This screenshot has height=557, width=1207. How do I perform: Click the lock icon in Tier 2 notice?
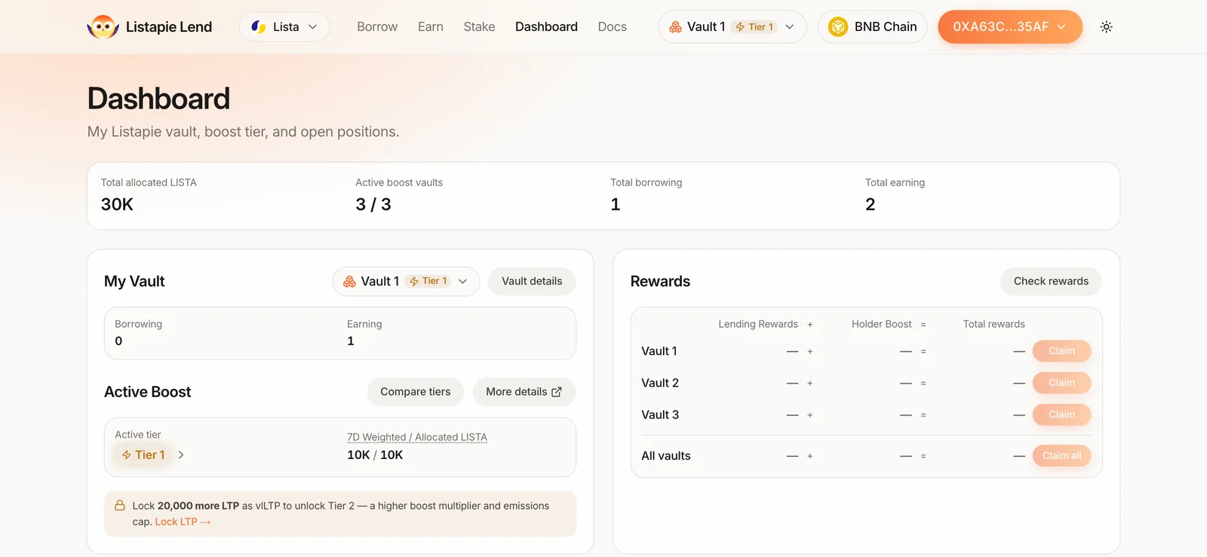[x=120, y=505]
